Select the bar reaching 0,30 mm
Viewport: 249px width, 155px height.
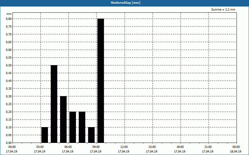(x=63, y=119)
